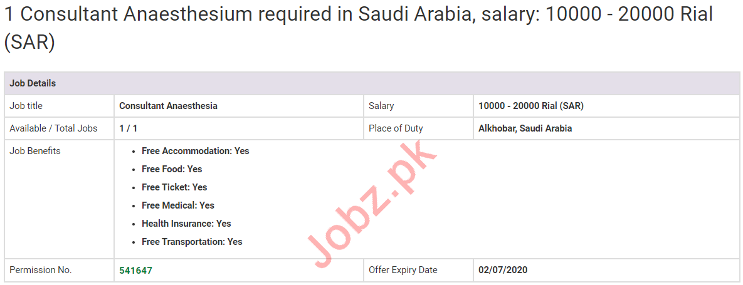Select the Alkhobar, Saudi Arabia location text
This screenshot has width=743, height=285.
525,128
